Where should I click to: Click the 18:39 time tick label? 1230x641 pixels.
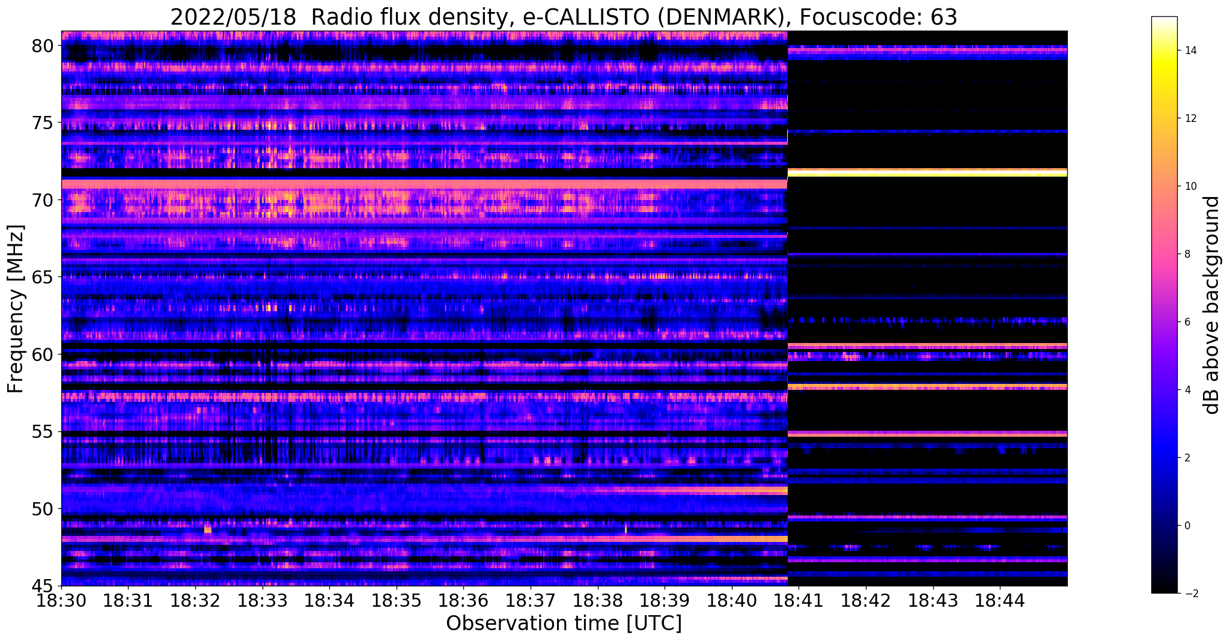(665, 600)
